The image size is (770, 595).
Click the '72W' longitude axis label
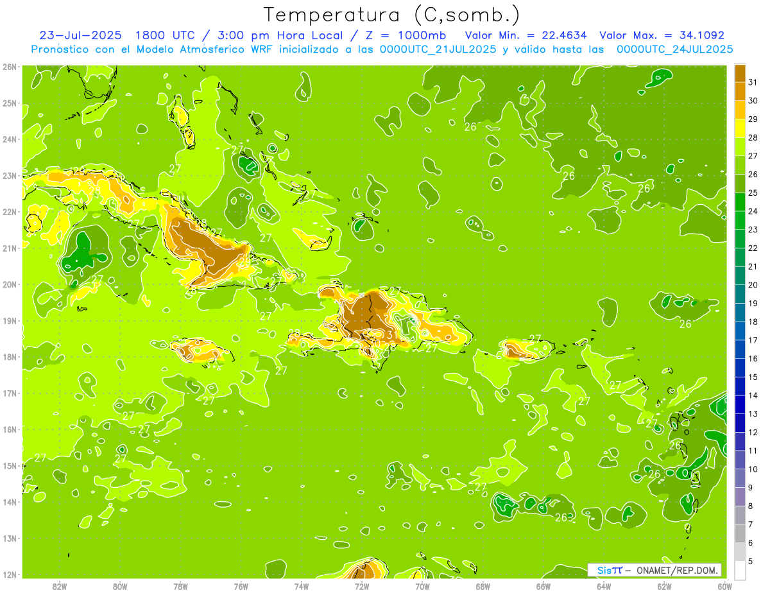click(x=362, y=587)
